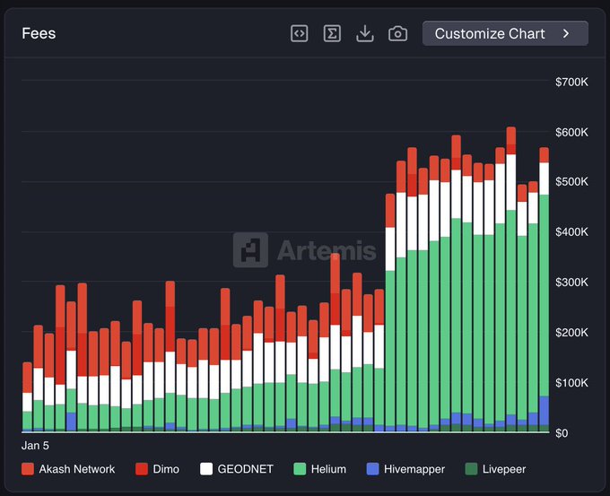This screenshot has height=496, width=610.
Task: Open the embed code icon
Action: (x=299, y=33)
